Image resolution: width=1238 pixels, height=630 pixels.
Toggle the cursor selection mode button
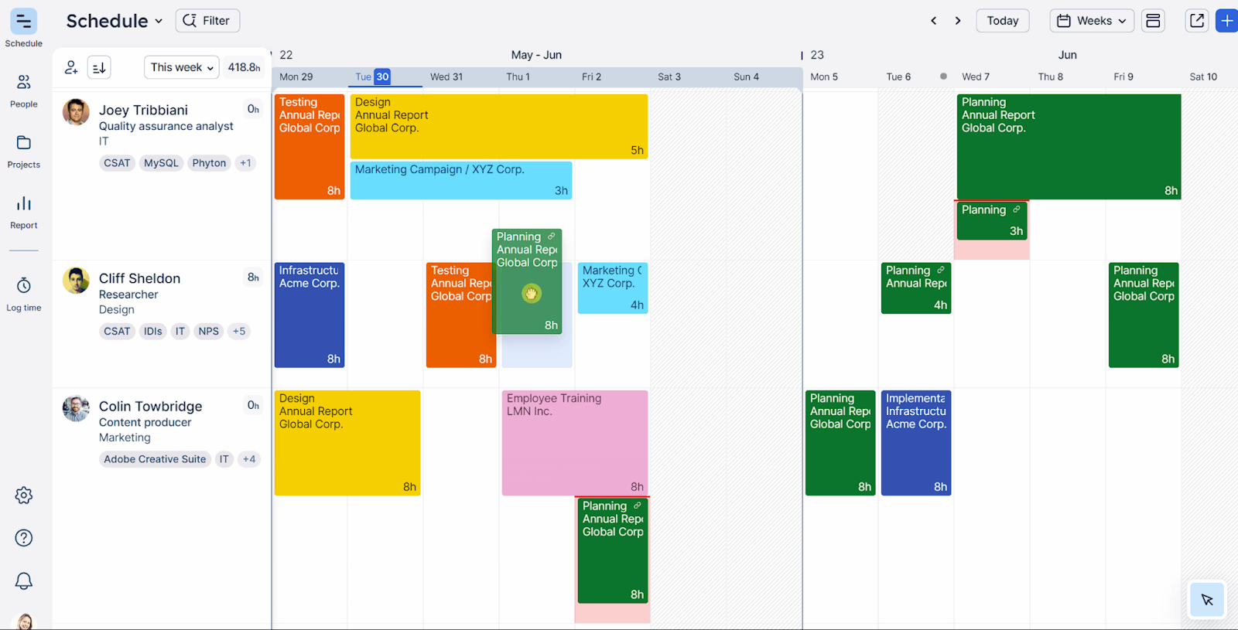coord(1207,600)
